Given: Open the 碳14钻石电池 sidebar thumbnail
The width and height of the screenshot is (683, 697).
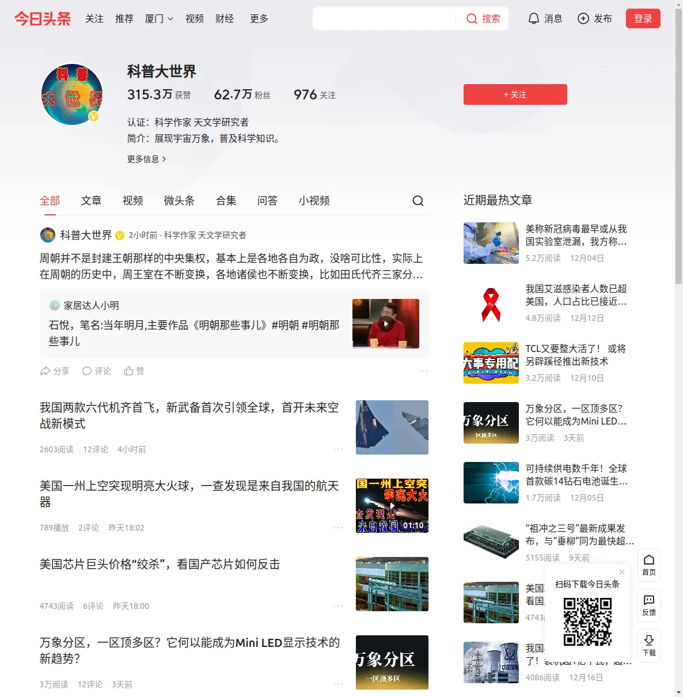Looking at the screenshot, I should [x=491, y=483].
